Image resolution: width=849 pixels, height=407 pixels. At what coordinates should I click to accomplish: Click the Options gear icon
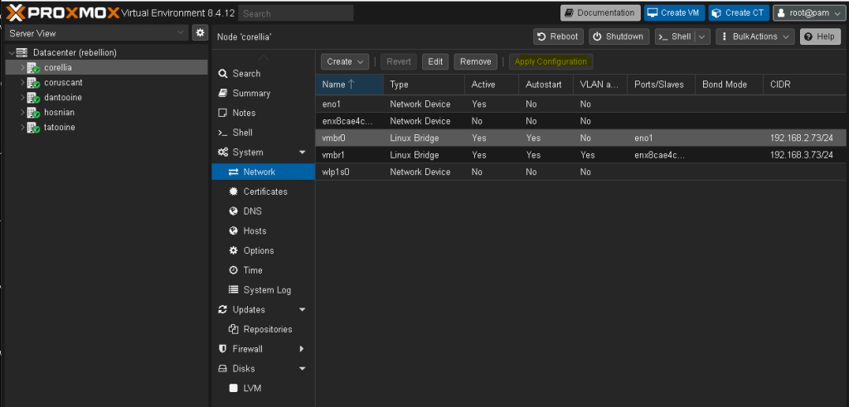pyautogui.click(x=233, y=250)
